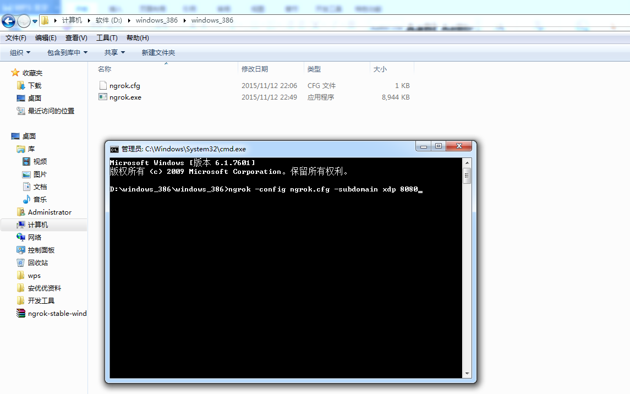Sort by the 修改日期 column header

click(x=255, y=69)
